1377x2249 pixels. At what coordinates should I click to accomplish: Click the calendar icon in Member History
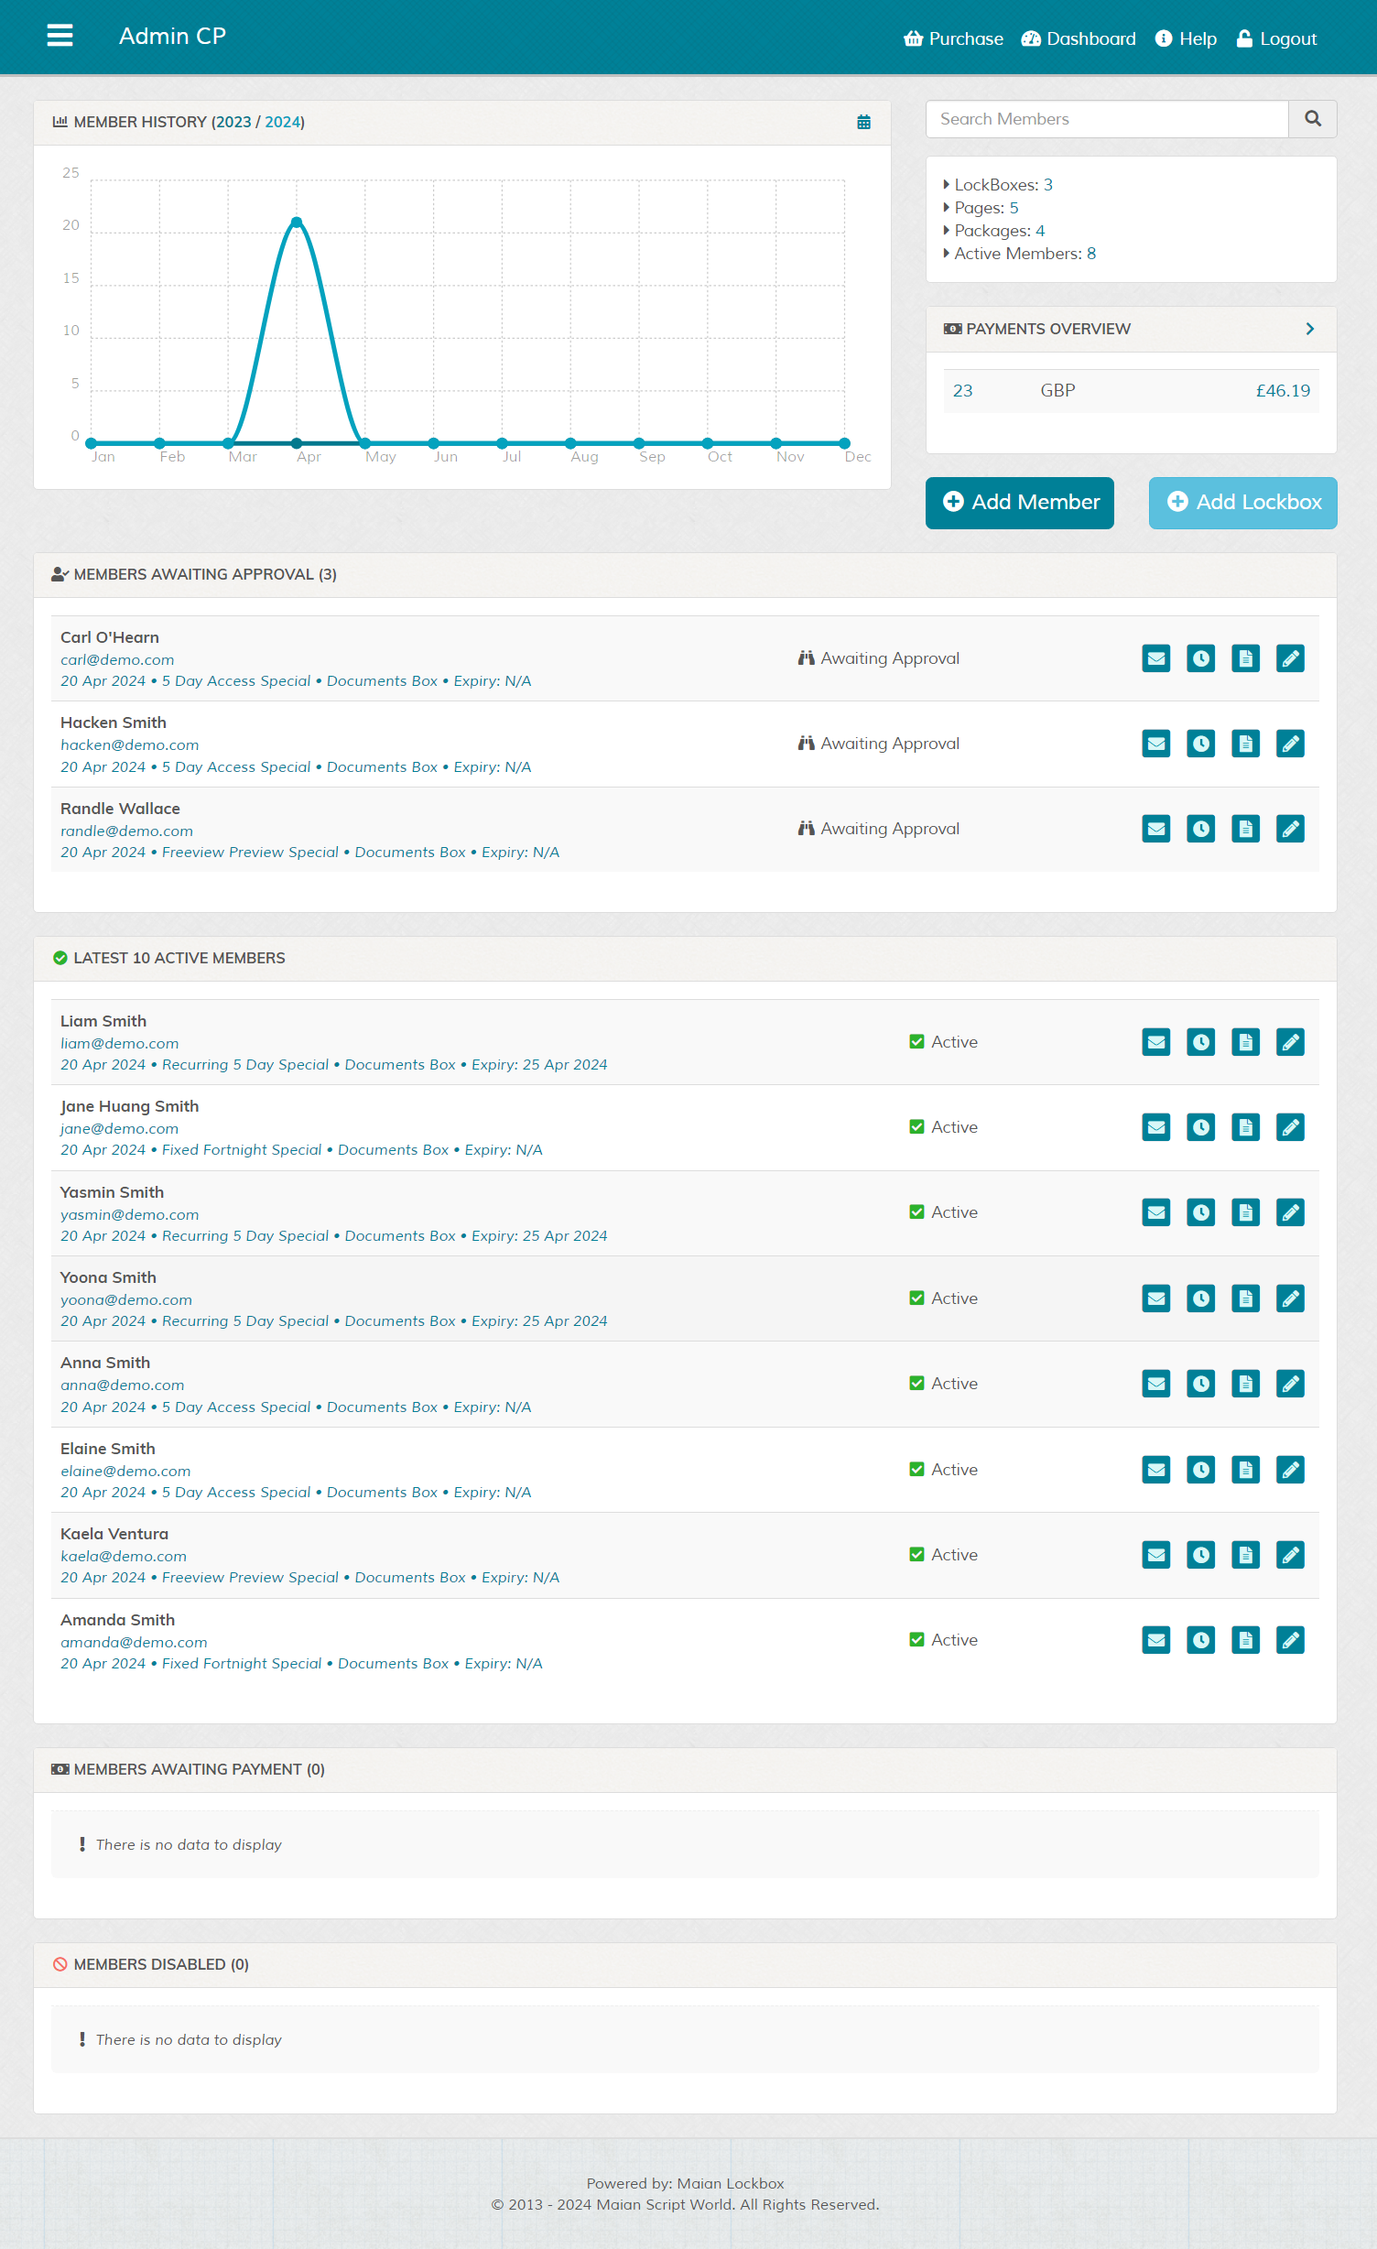point(862,123)
